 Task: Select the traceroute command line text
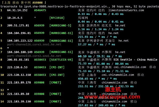coord(79,6)
